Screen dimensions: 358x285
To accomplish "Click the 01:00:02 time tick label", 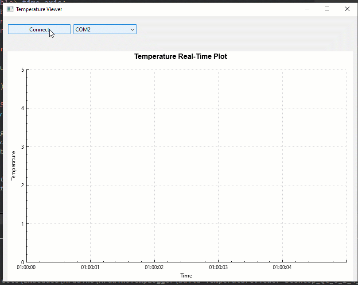I will point(154,267).
